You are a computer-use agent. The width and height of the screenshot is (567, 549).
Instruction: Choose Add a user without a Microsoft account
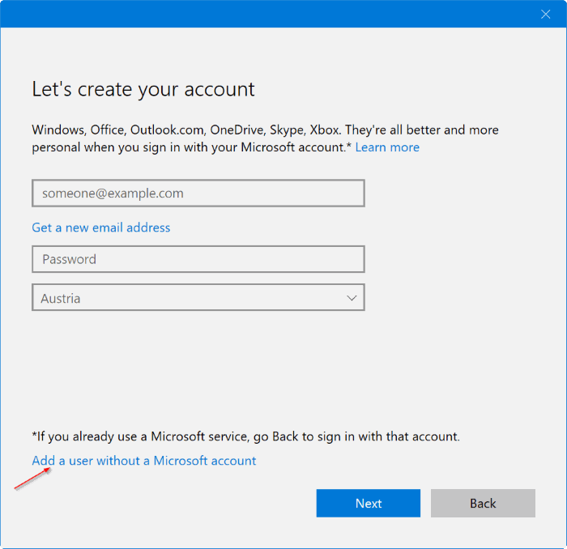(144, 461)
